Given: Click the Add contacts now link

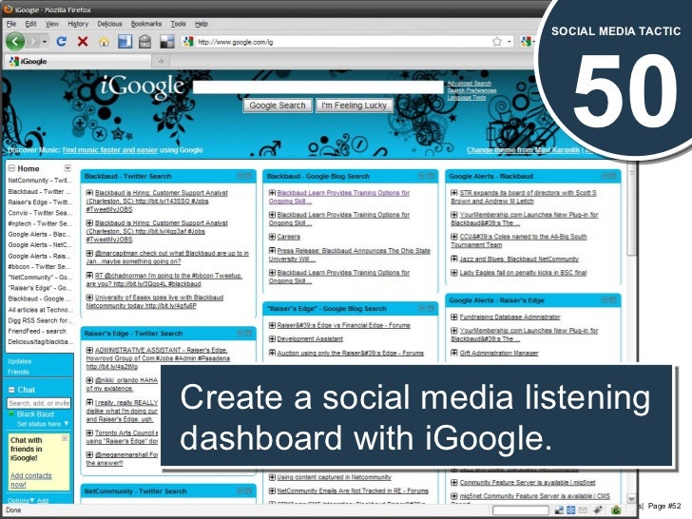Looking at the screenshot, I should coord(30,480).
